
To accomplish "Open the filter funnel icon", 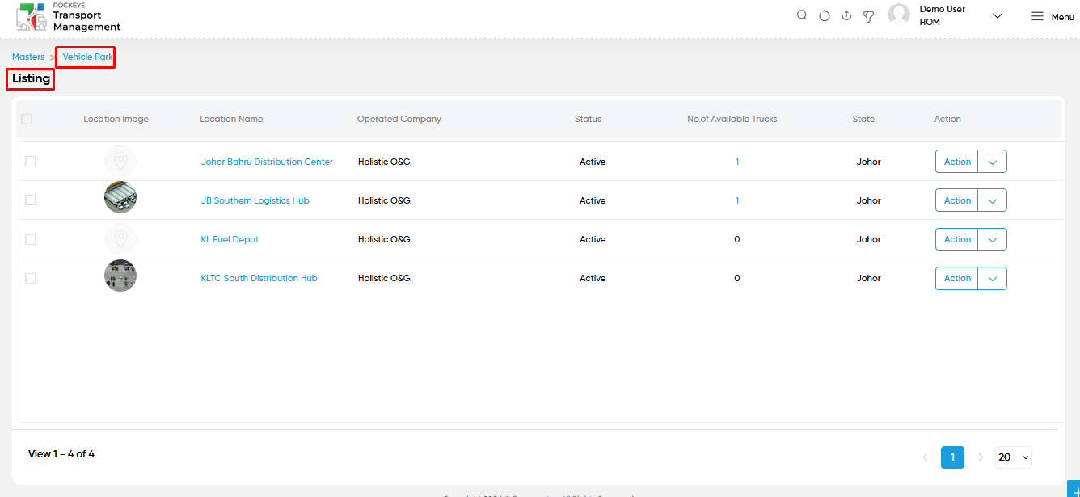I will point(869,16).
